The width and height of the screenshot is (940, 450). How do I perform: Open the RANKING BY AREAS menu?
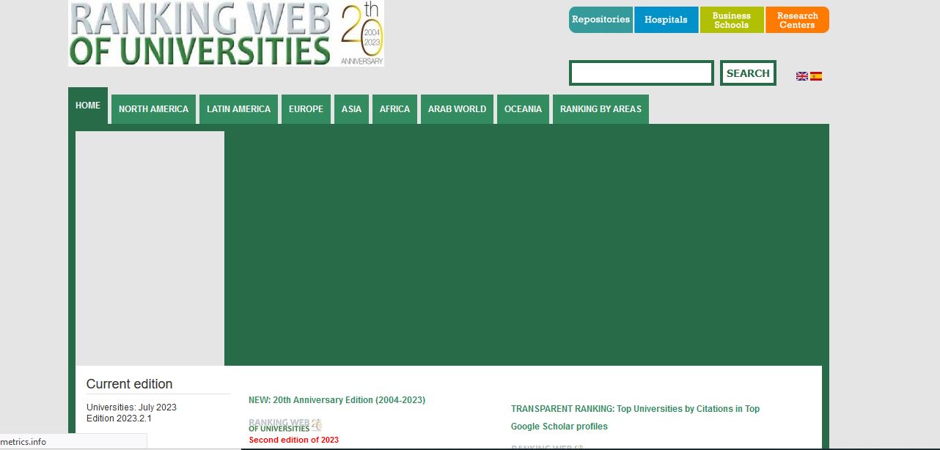pyautogui.click(x=601, y=109)
